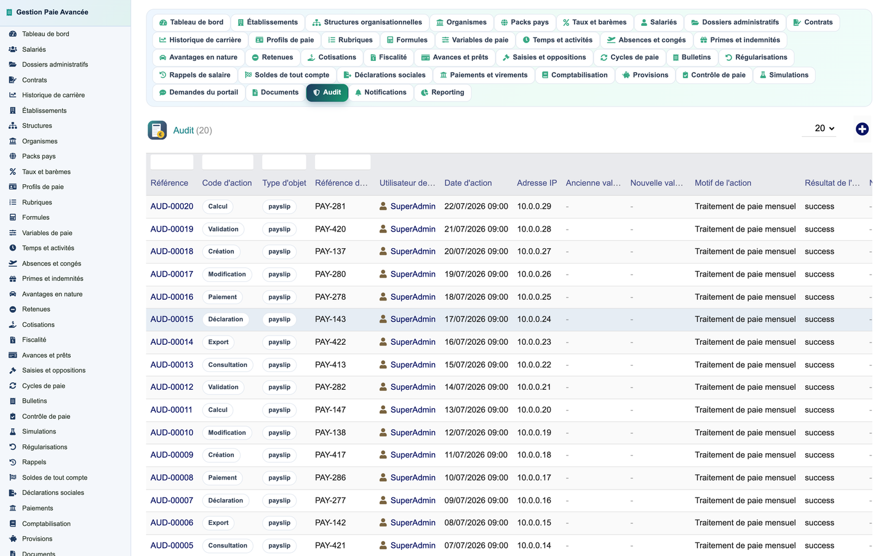Click the Référence de l'objet filter field

[x=343, y=162]
